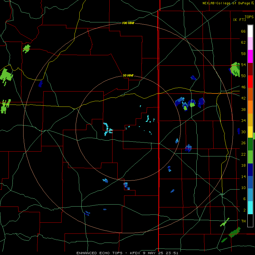Select the bright red legend swatch

(x=250, y=82)
